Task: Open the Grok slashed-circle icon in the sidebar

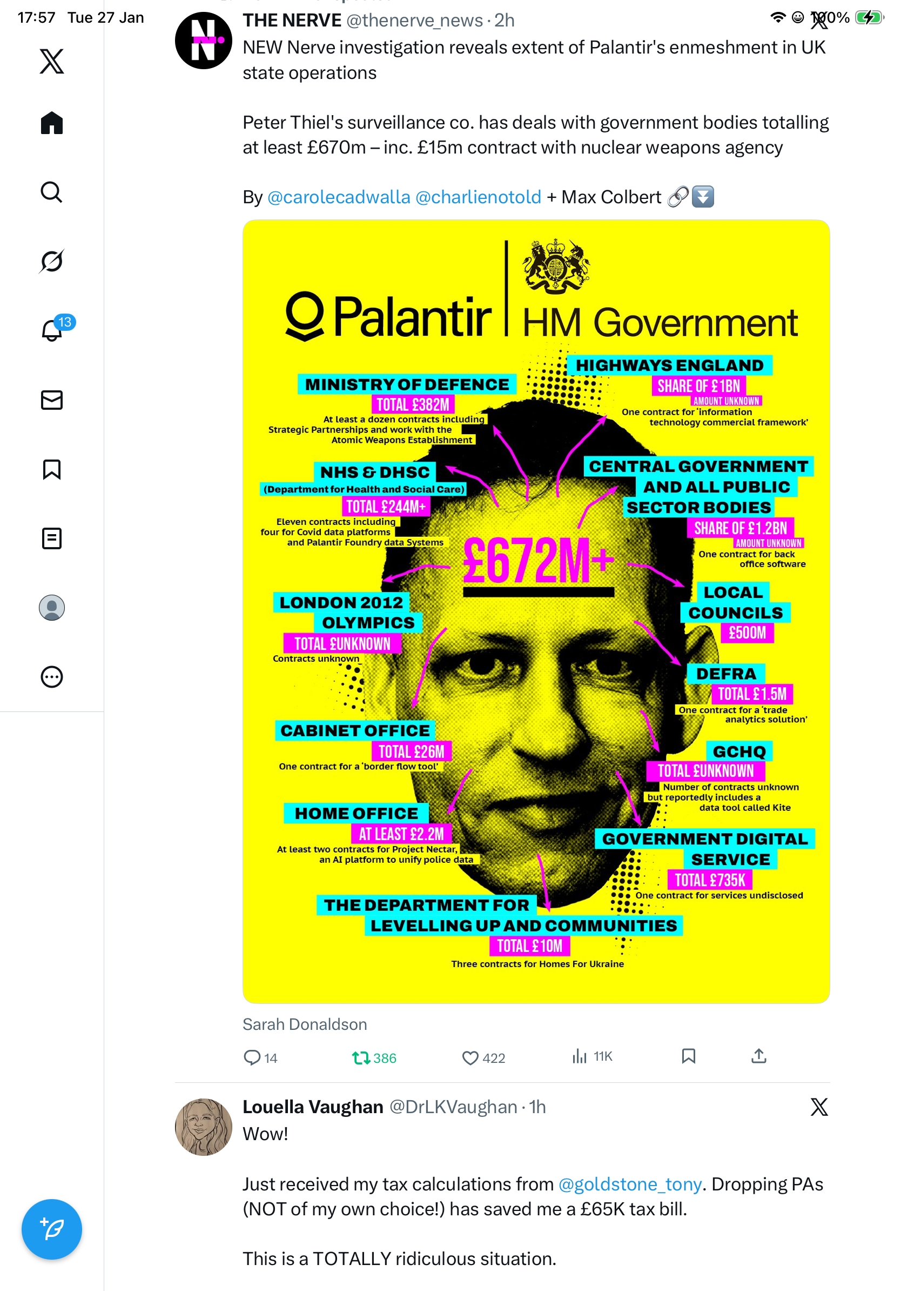Action: pos(52,261)
